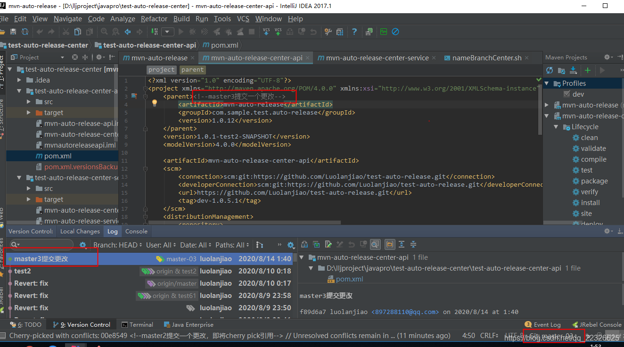Click the VCS Commit Changes icon
Viewport: 624px width, 347px height.
tap(278, 32)
